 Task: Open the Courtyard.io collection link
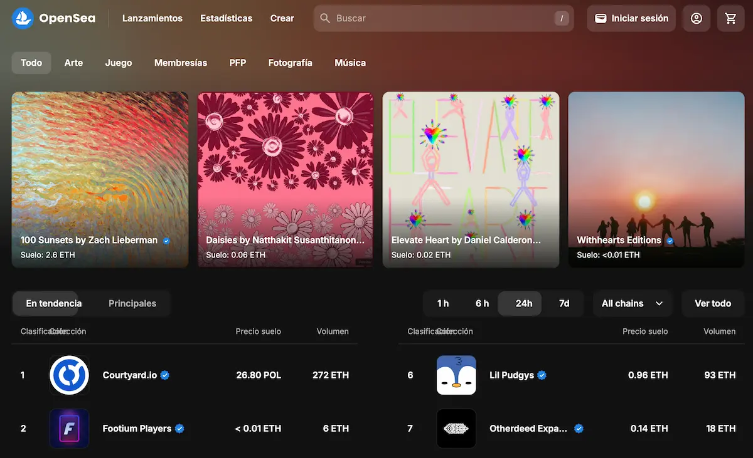tap(130, 375)
